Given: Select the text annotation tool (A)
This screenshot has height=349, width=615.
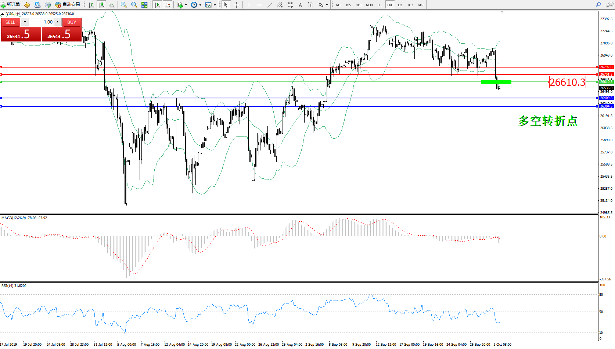Looking at the screenshot, I should (x=300, y=5).
